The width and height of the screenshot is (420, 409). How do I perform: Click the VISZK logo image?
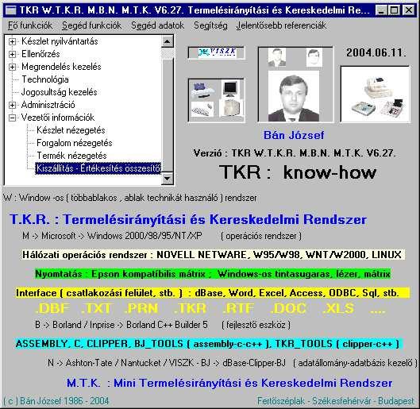click(216, 52)
